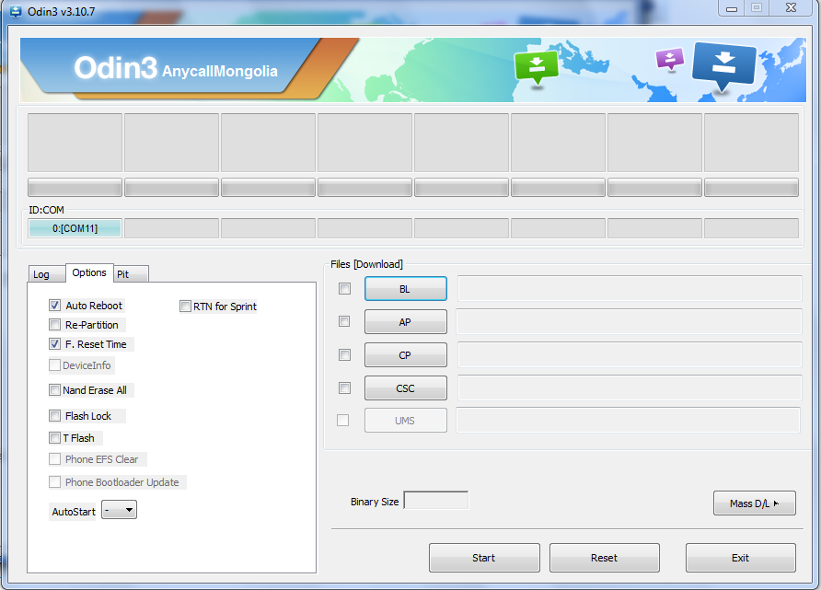Enable Nand Erase All checkbox
The height and width of the screenshot is (590, 821).
coord(54,390)
